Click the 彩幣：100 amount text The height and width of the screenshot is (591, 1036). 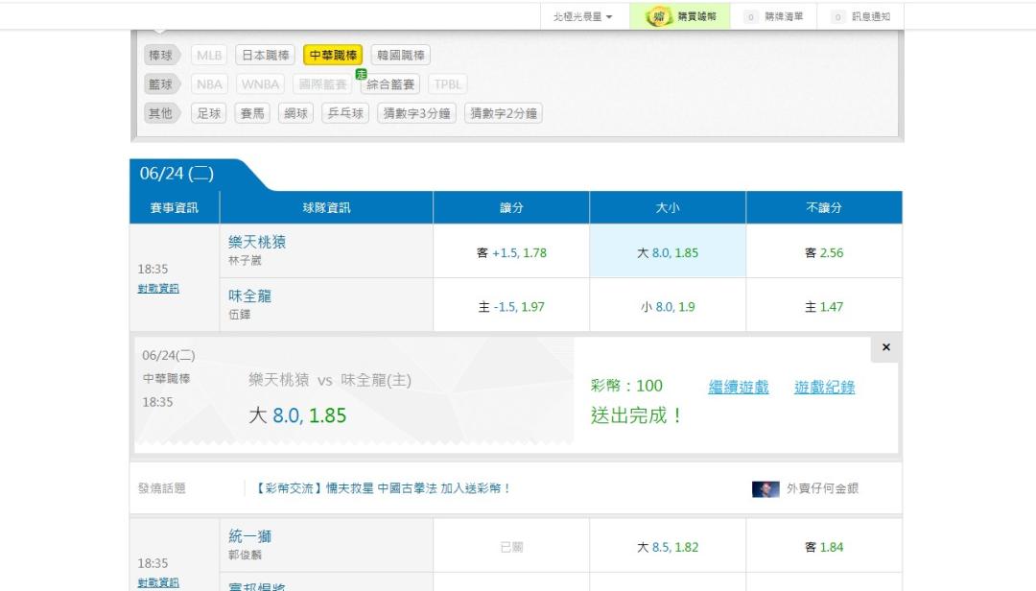tap(626, 386)
